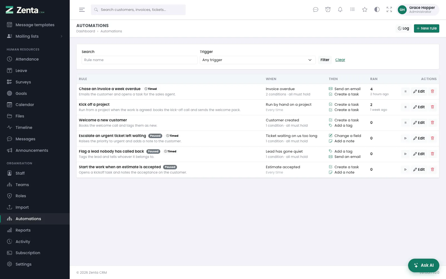446x279 pixels.
Task: Click the Zenta CRM logo
Action: point(25,10)
